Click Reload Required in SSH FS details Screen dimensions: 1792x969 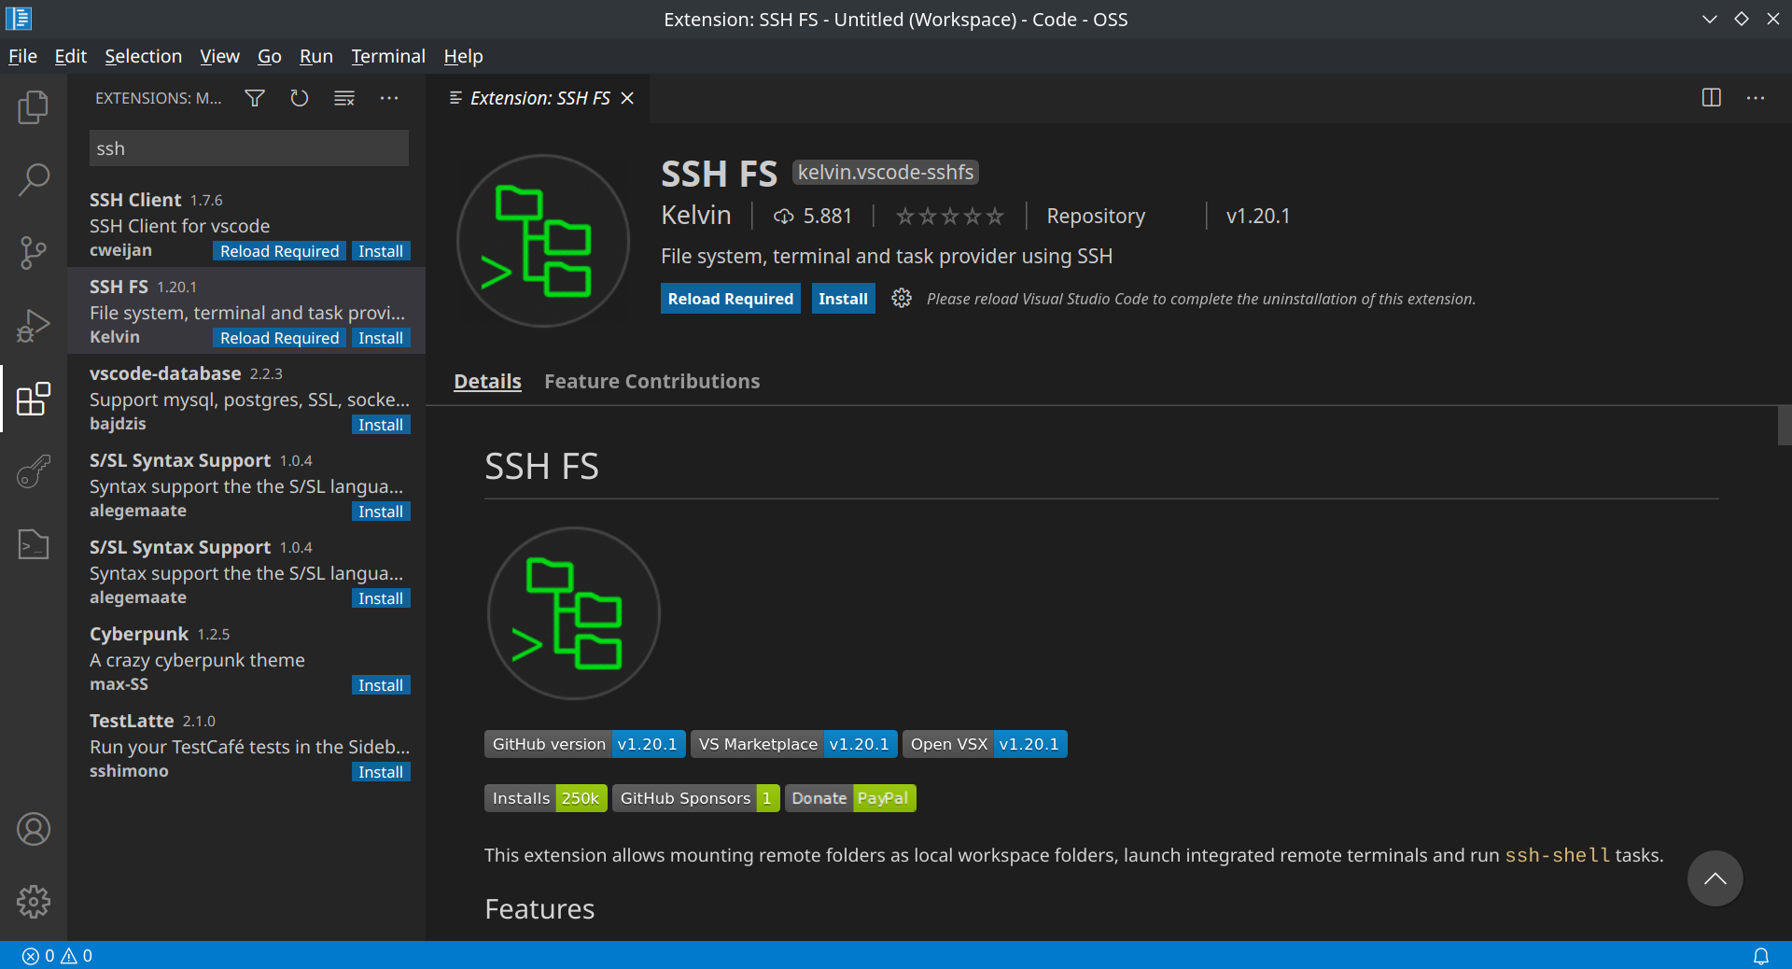[x=730, y=299]
